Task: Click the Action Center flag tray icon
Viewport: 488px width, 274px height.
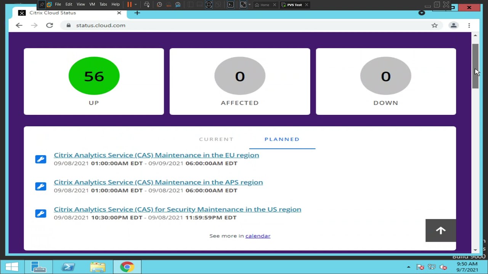Action: pos(420,267)
